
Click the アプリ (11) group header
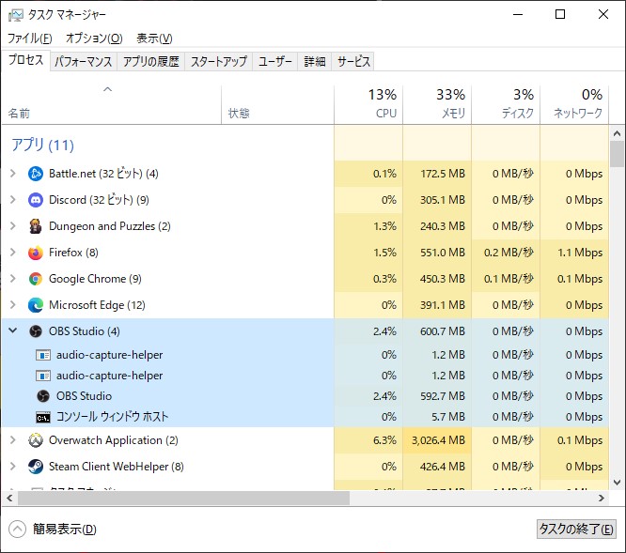(42, 145)
